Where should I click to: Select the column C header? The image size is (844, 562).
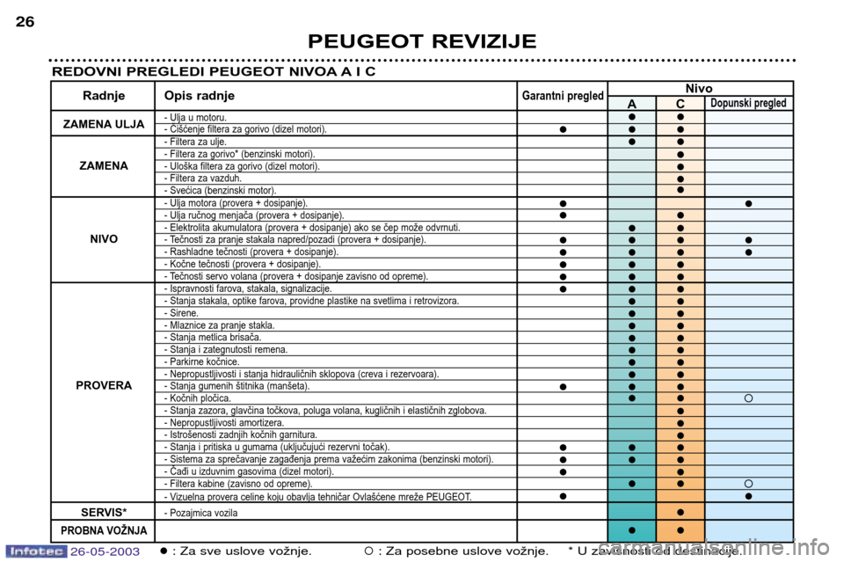coord(680,103)
